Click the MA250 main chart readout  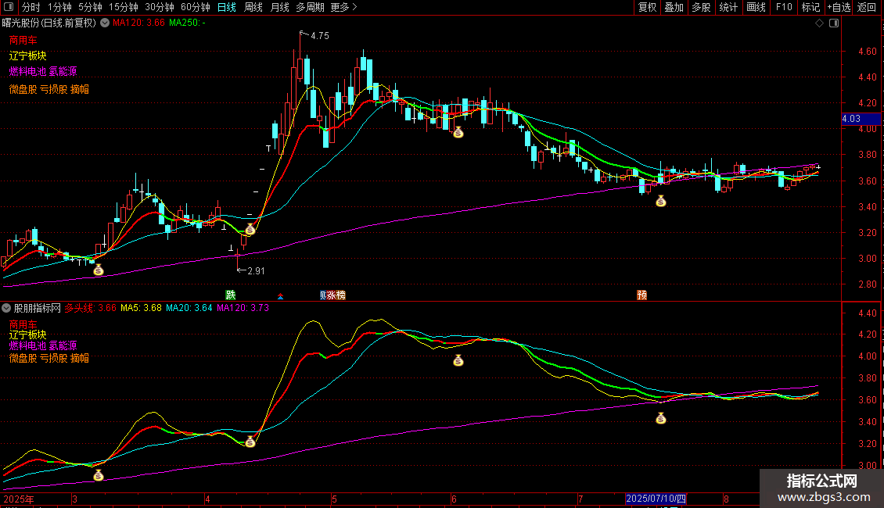(187, 23)
